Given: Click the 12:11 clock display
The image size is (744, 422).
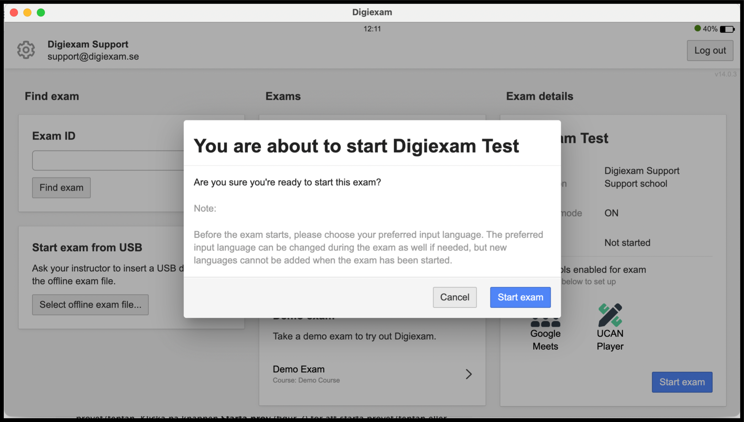Looking at the screenshot, I should pyautogui.click(x=372, y=29).
